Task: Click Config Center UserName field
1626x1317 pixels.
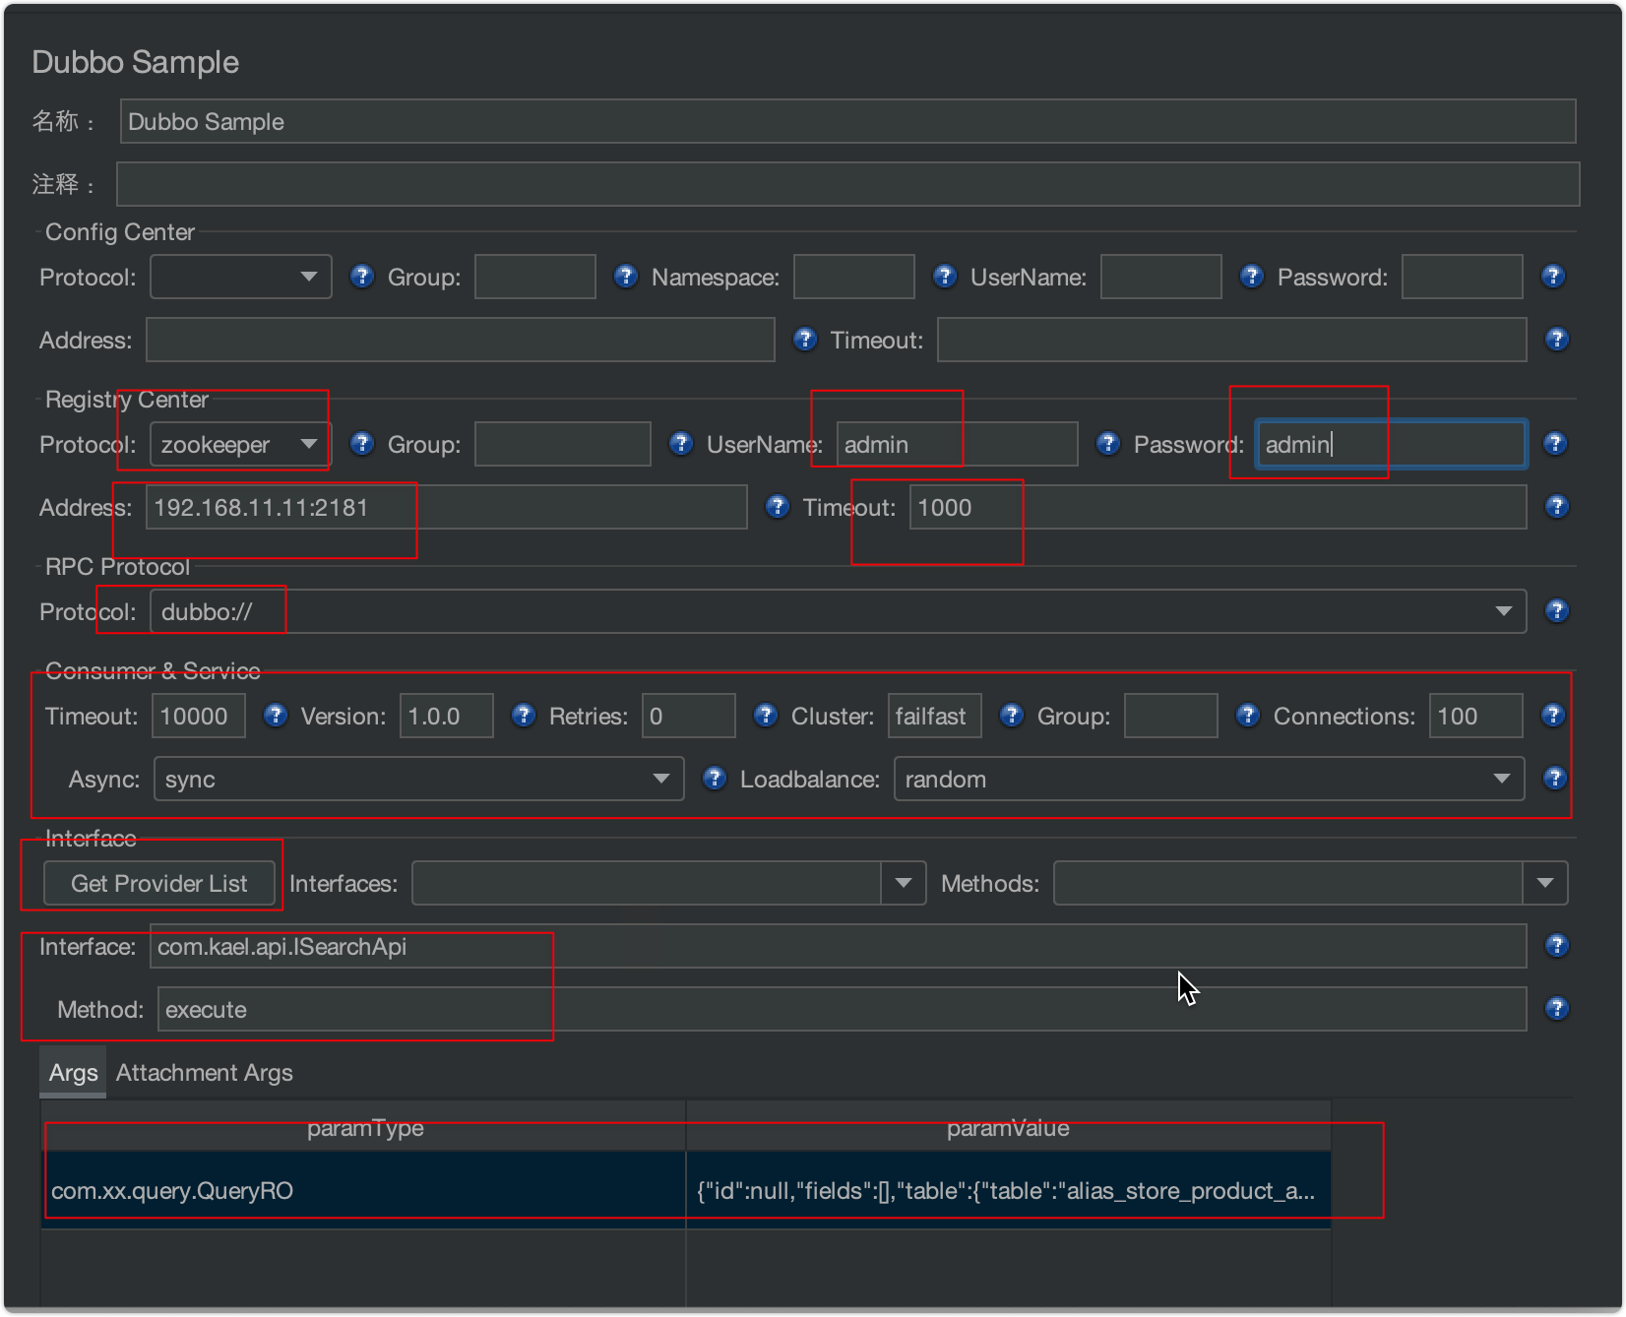Action: (1161, 277)
